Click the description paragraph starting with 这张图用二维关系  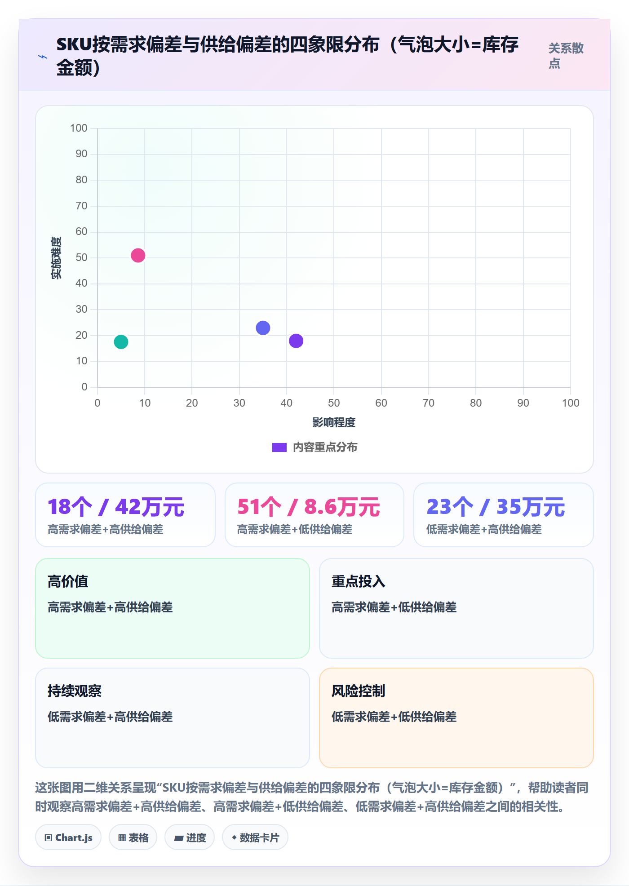click(312, 797)
